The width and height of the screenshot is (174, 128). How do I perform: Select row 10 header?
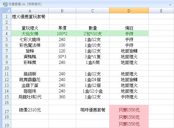pos(5,68)
